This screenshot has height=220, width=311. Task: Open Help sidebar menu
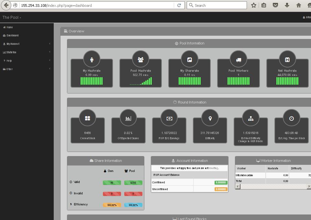coord(7,61)
